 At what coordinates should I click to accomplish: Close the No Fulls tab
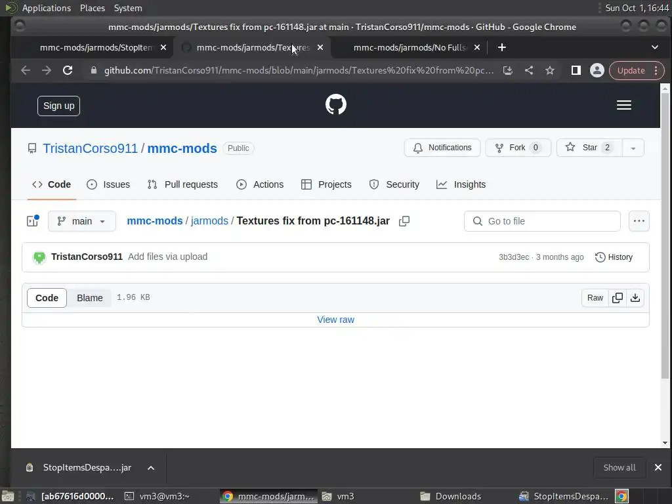(x=477, y=47)
